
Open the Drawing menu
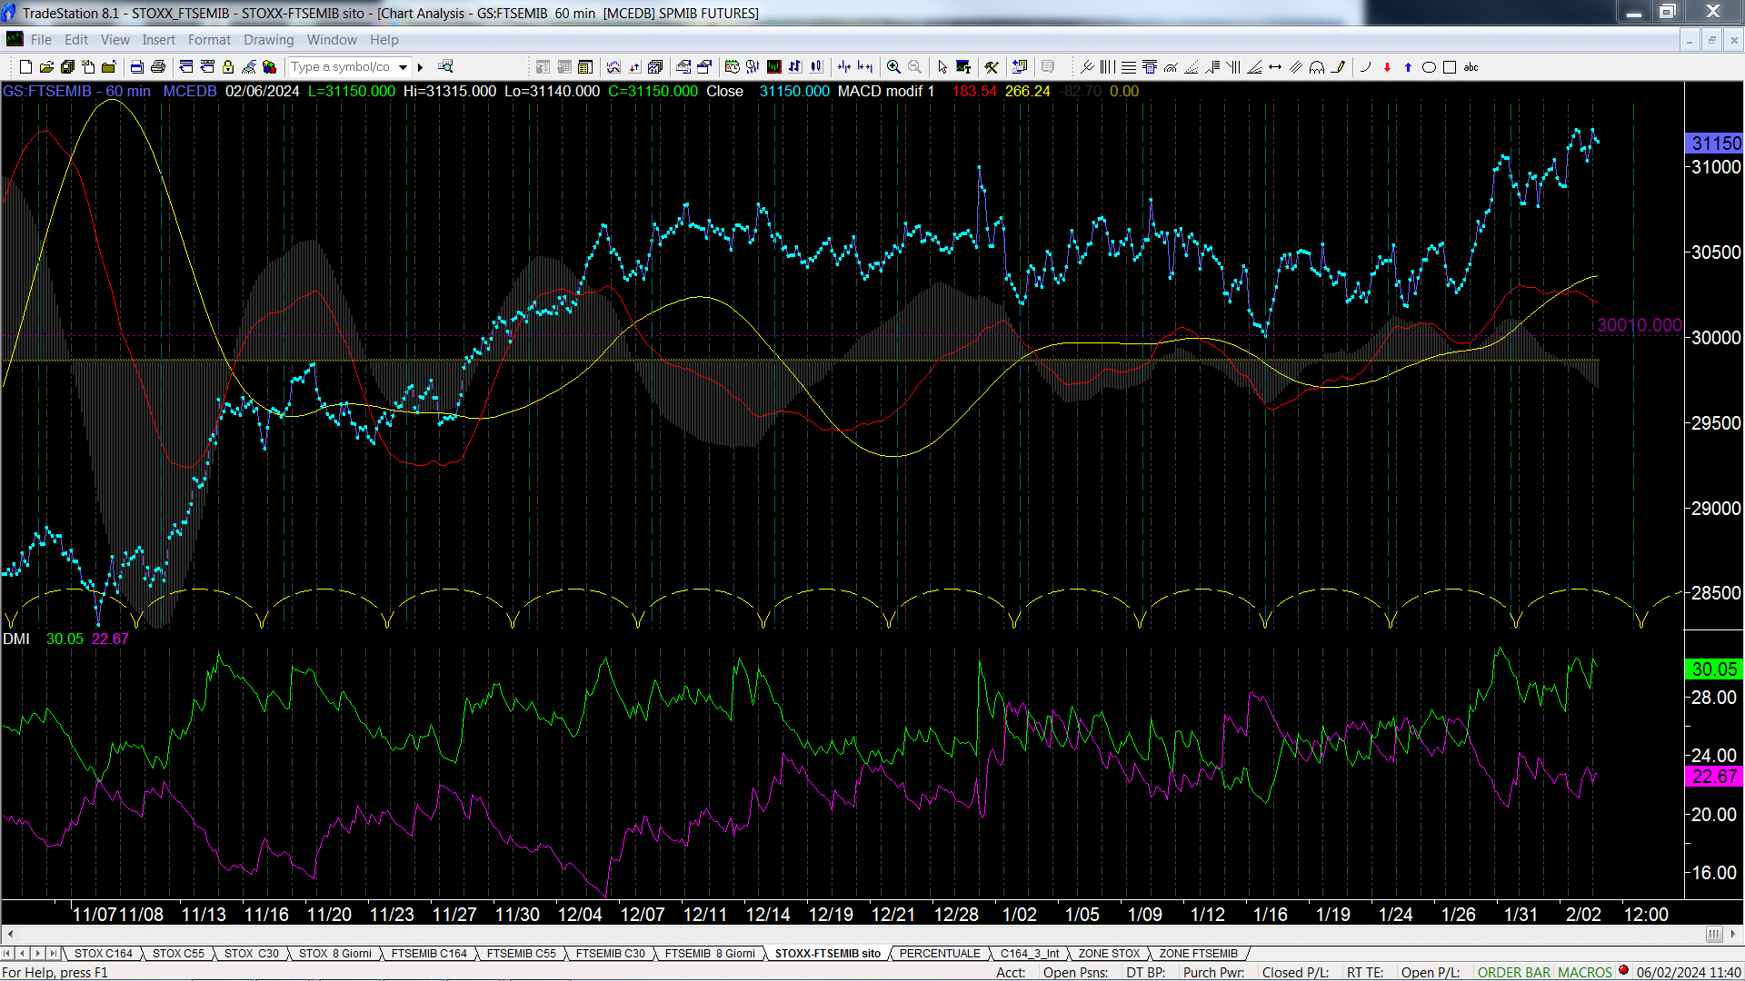tap(268, 40)
